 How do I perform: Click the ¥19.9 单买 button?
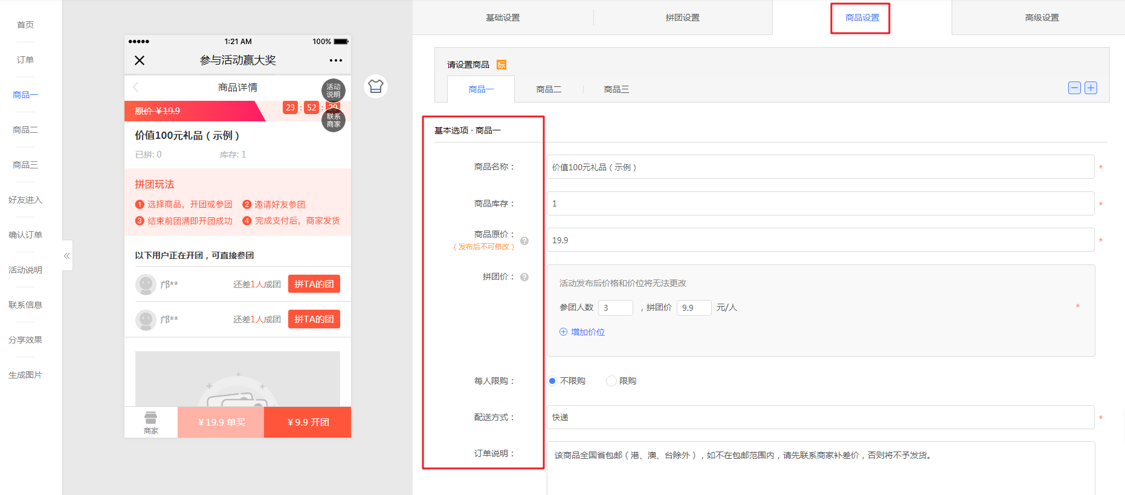coord(221,423)
